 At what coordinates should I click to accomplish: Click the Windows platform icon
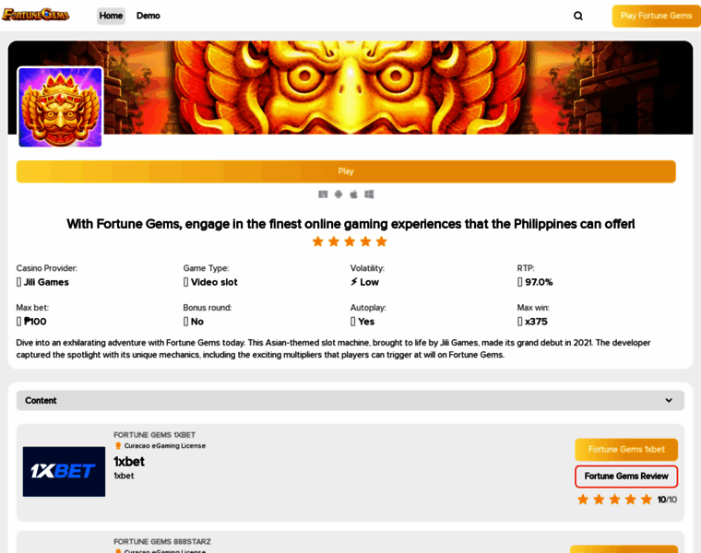(x=369, y=194)
